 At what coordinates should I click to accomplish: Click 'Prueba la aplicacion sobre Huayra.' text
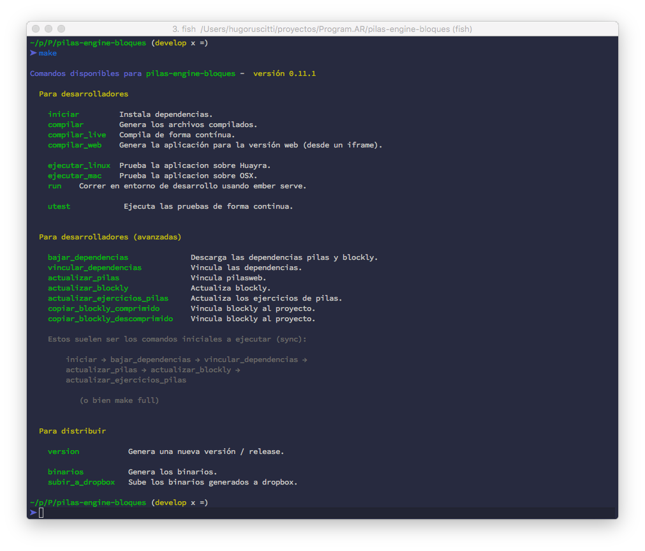[195, 165]
